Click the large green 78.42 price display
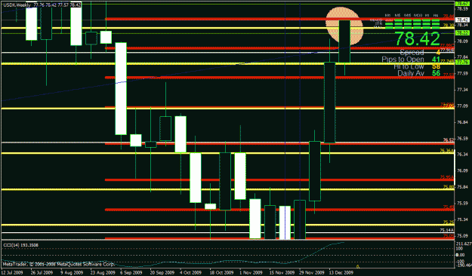This screenshot has height=276, width=472. pyautogui.click(x=418, y=38)
